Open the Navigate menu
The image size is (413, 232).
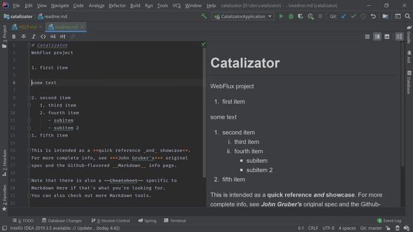60,6
